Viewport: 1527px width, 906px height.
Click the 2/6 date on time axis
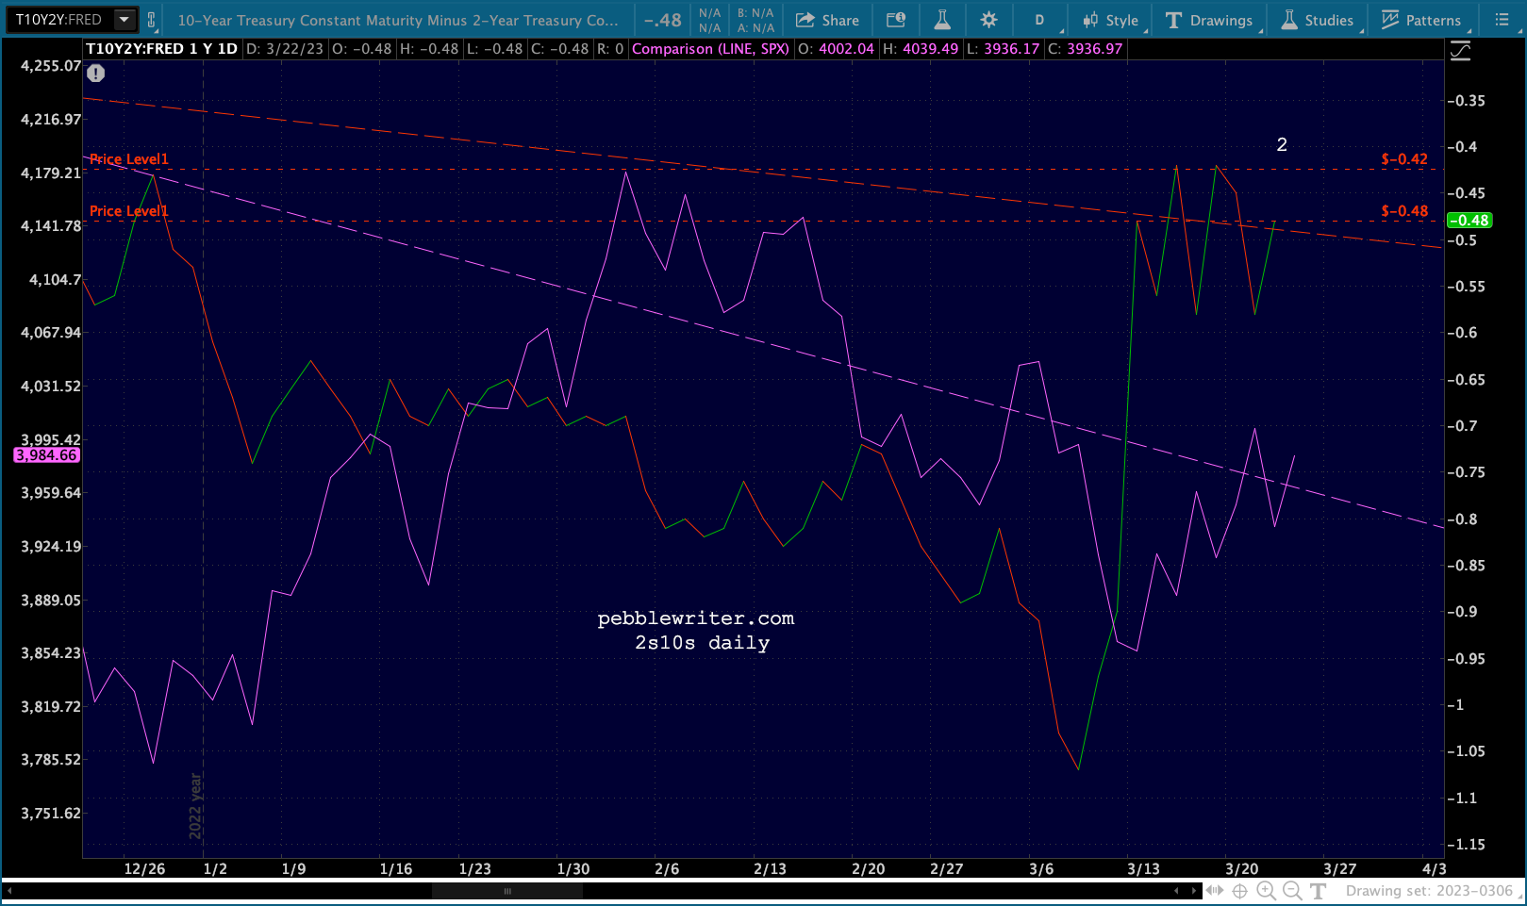[x=667, y=869]
